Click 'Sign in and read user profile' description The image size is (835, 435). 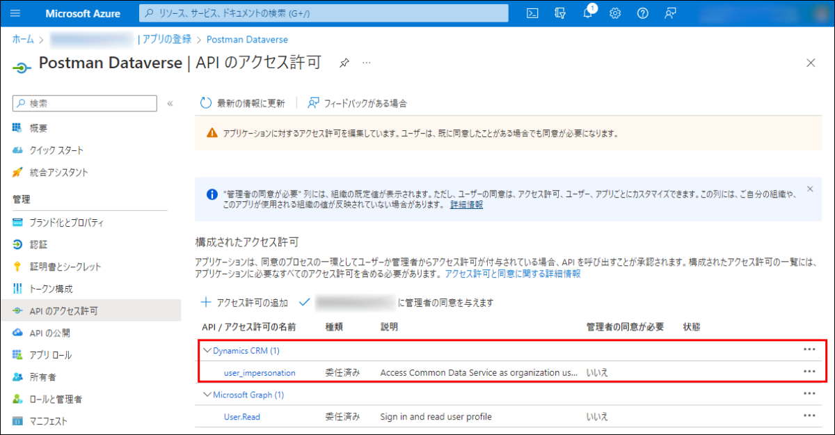(436, 417)
